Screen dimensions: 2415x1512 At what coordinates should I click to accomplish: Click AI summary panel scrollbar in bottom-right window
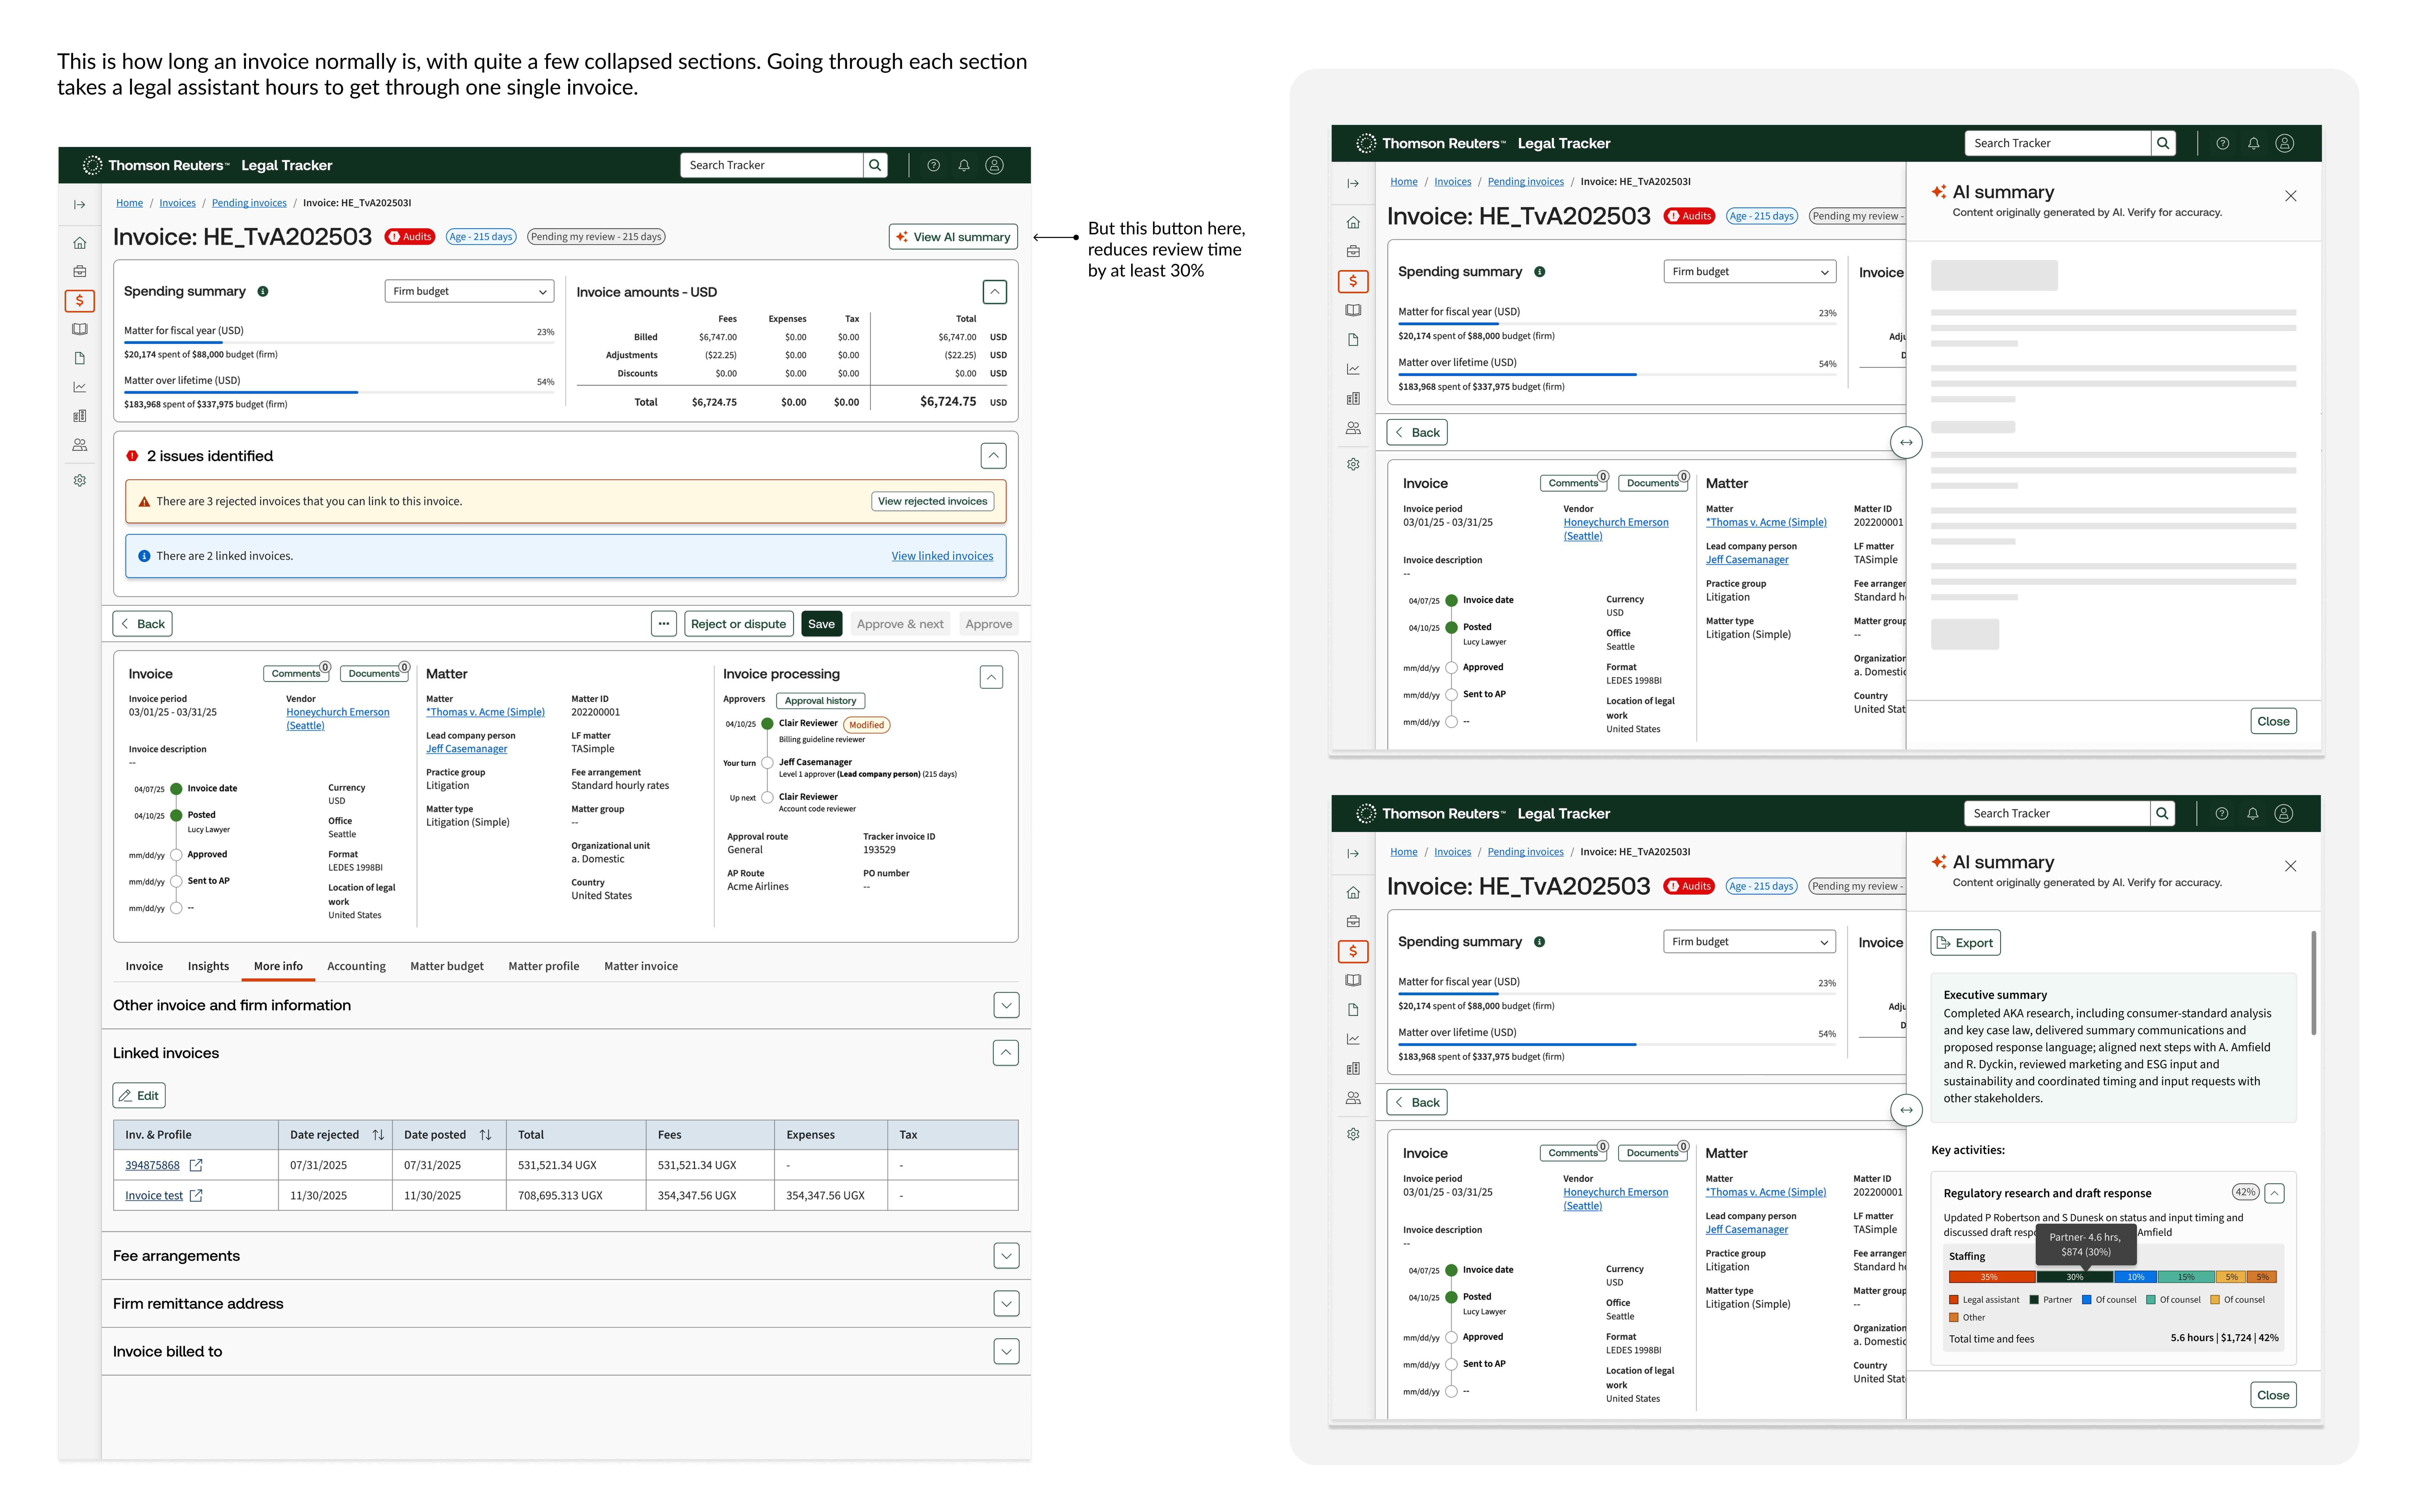(x=2313, y=983)
